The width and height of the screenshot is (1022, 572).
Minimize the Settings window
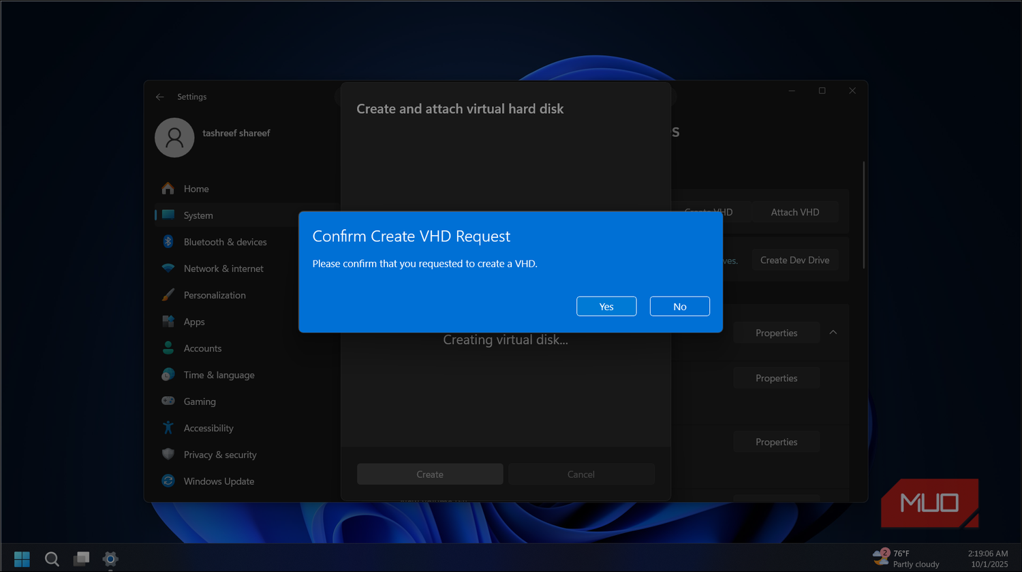(x=792, y=91)
